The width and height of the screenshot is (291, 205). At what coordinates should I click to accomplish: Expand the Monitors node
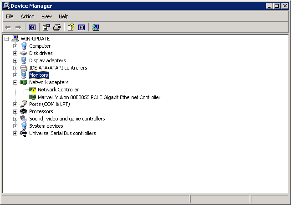tap(15, 75)
